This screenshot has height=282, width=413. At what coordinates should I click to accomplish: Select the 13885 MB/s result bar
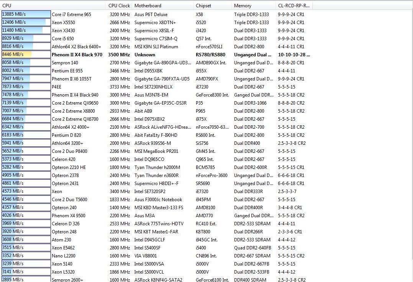coord(26,14)
